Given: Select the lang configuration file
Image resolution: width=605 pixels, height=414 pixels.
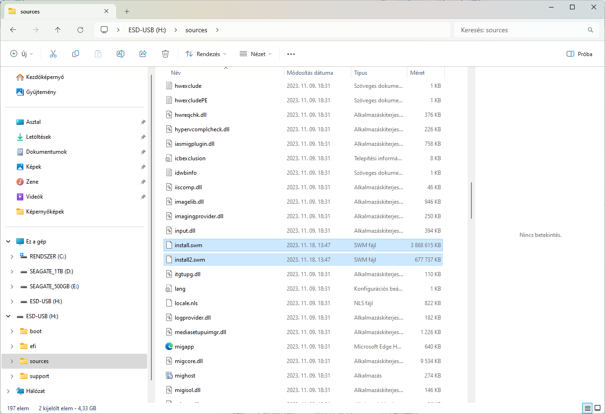Looking at the screenshot, I should (x=303, y=289).
